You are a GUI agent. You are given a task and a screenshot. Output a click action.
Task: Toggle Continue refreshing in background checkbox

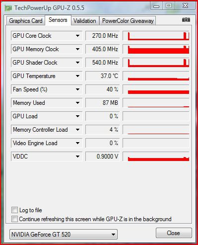(14, 219)
